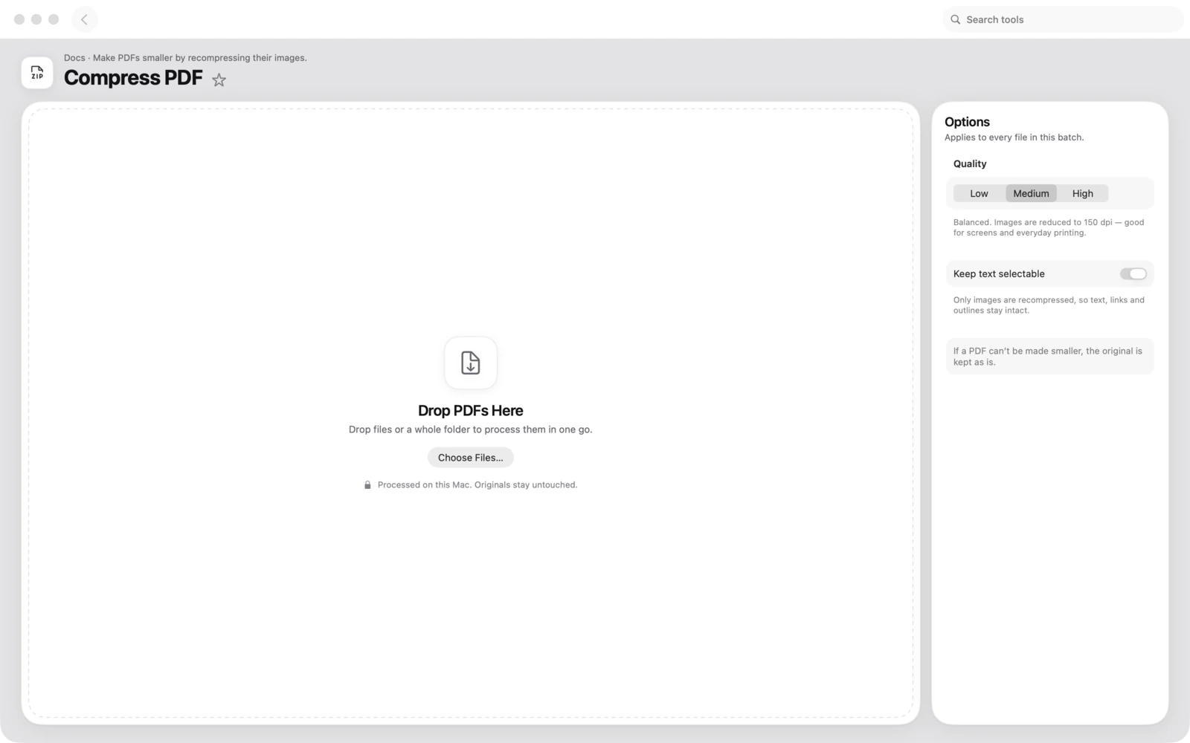Click the Keep text selectable label
The height and width of the screenshot is (743, 1190).
pyautogui.click(x=999, y=274)
